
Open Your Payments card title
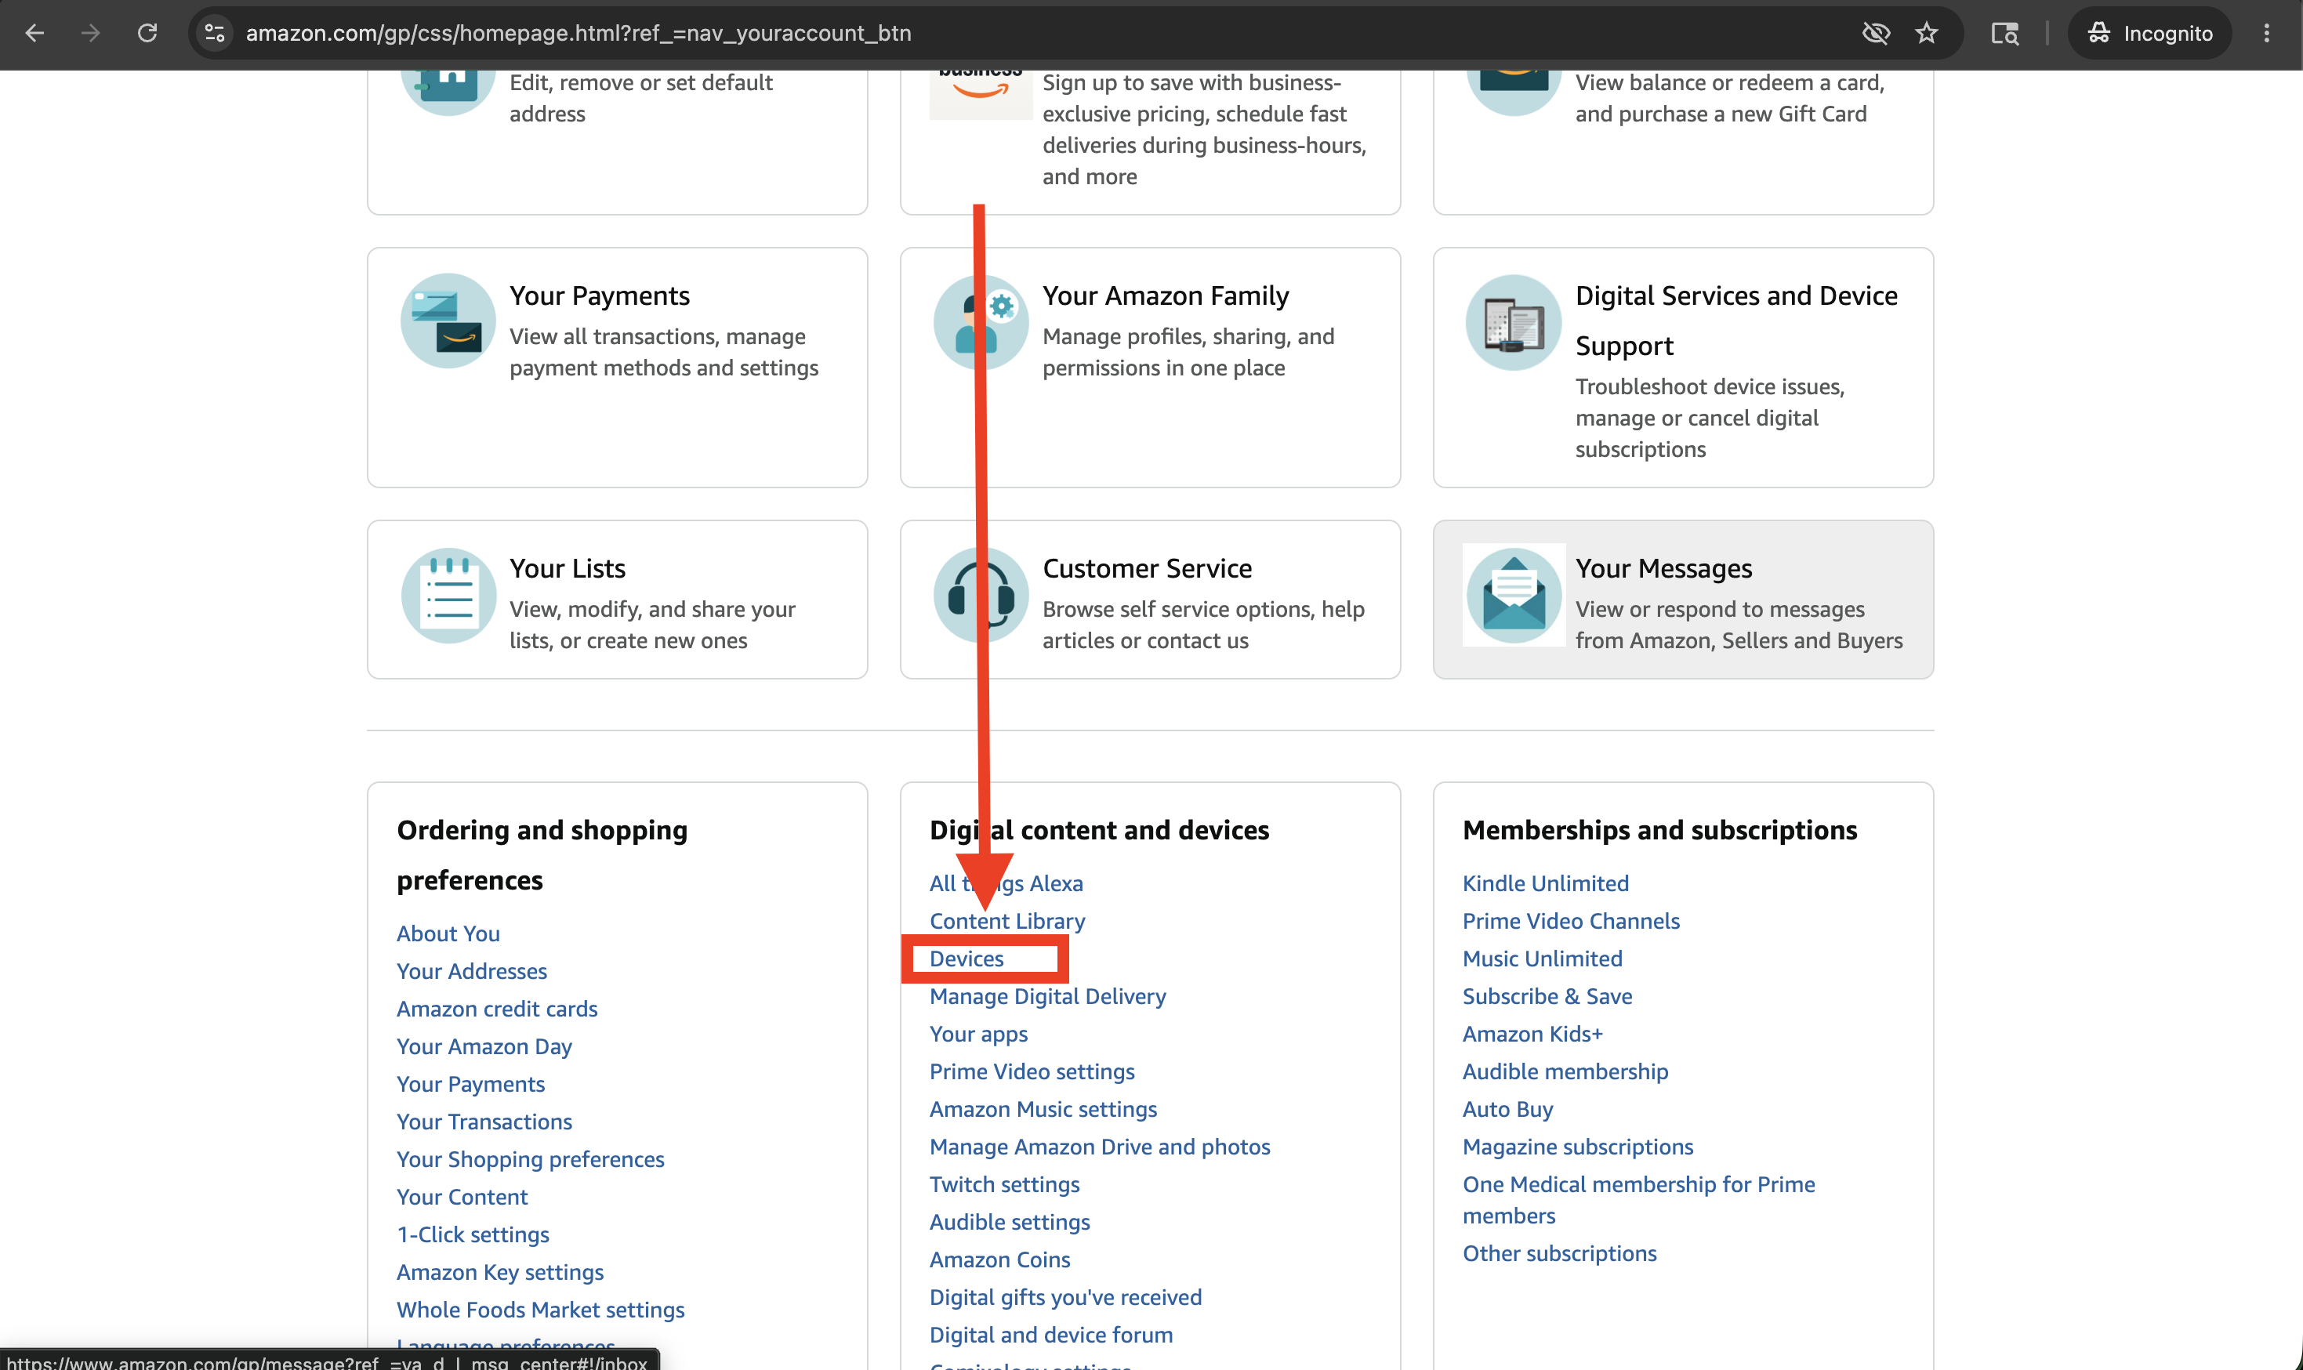600,296
